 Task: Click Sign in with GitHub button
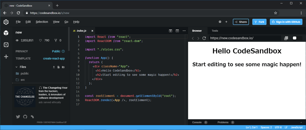coord(286,22)
